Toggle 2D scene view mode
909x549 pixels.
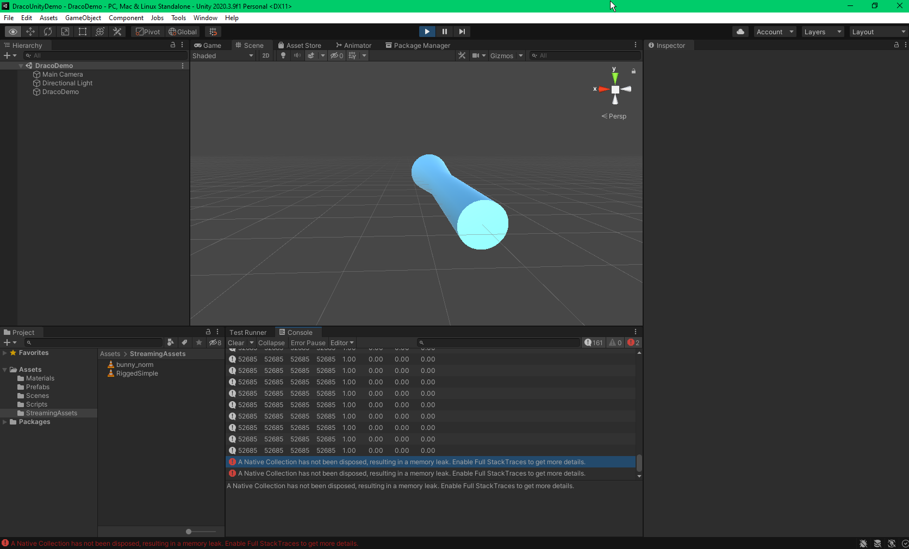[266, 55]
